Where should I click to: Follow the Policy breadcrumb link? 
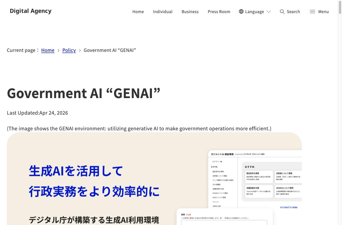coord(69,50)
